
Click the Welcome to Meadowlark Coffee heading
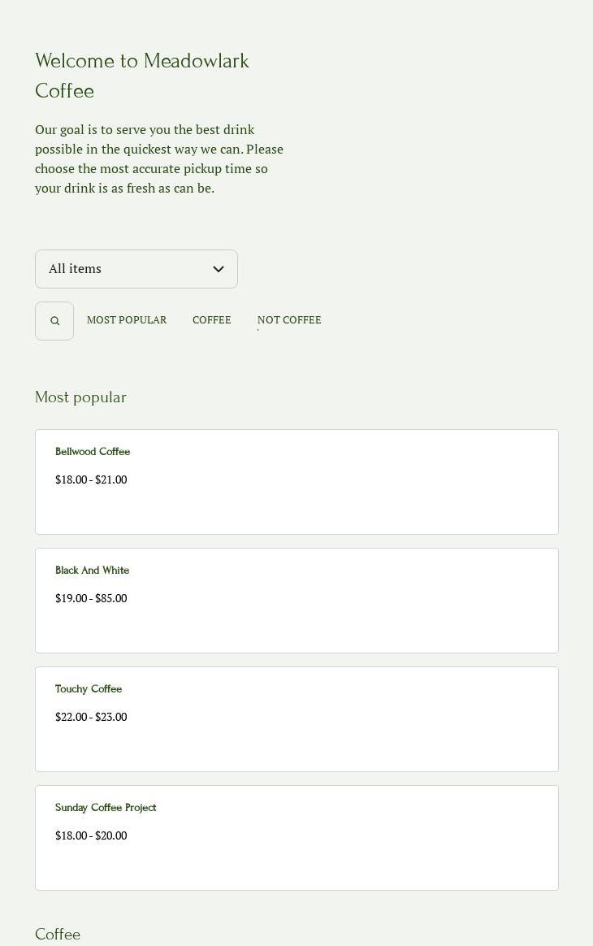[x=142, y=76]
